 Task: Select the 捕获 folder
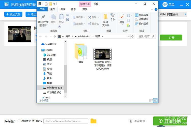[81, 53]
